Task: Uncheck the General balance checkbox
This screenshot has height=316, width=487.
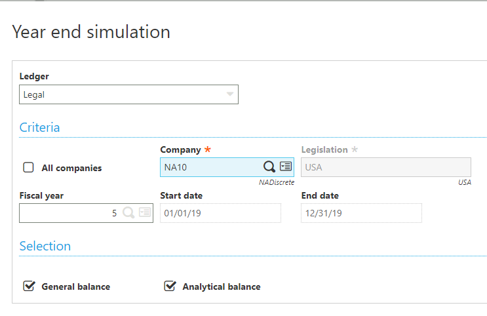Action: [x=29, y=286]
